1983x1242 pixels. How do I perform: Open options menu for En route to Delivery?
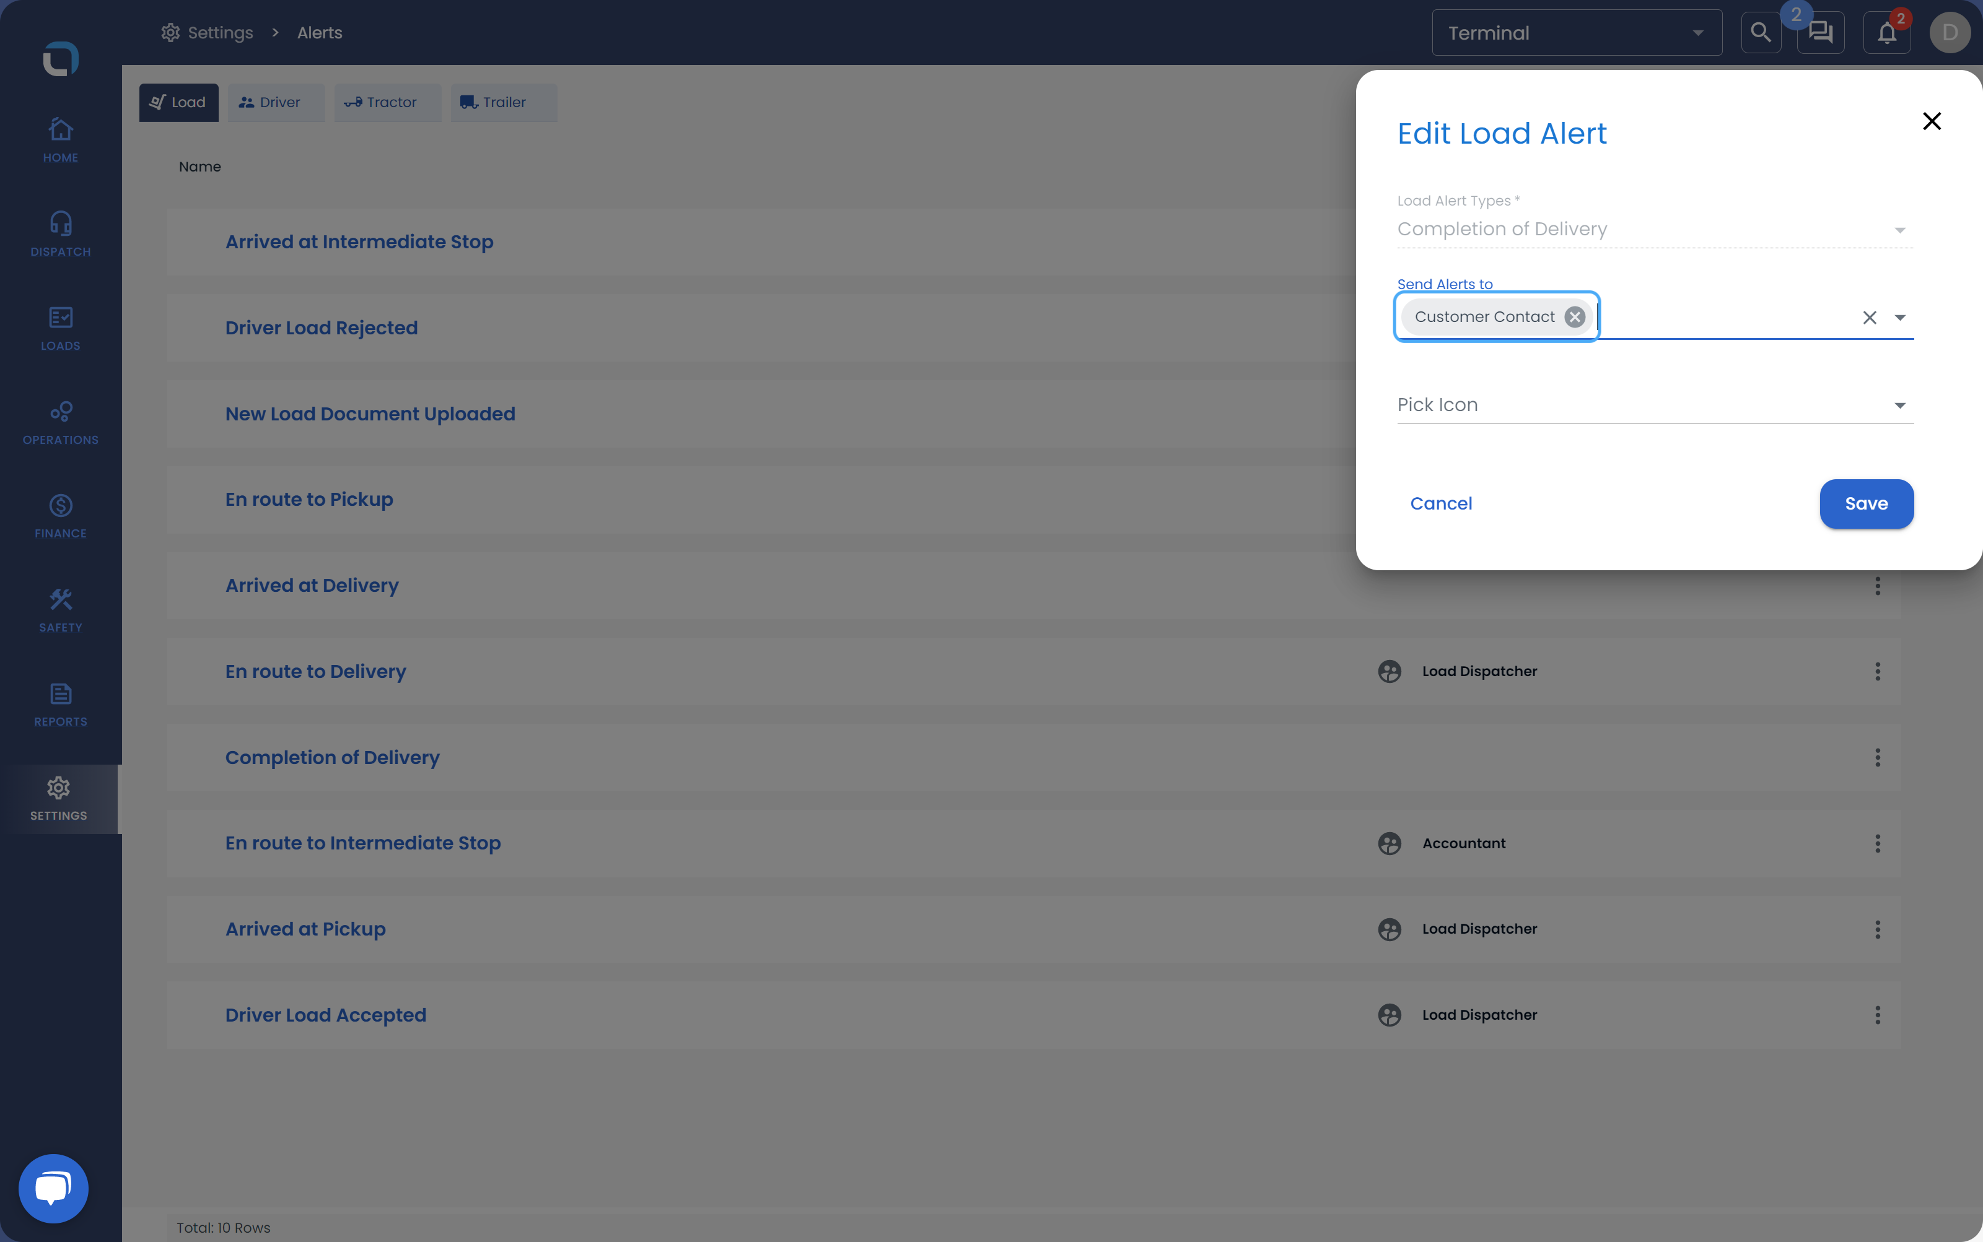1877,672
